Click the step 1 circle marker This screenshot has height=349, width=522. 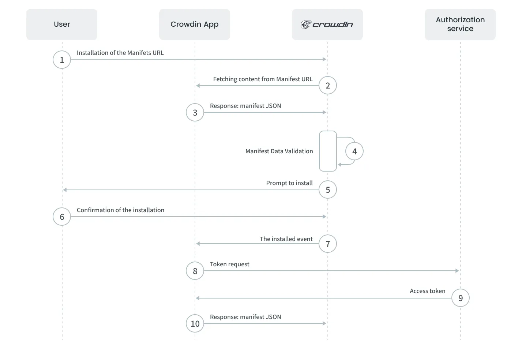point(62,60)
